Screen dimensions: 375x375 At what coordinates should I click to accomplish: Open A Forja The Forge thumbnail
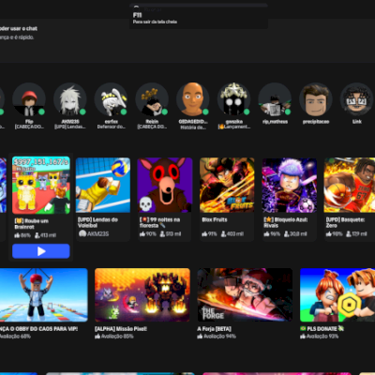coord(245,295)
